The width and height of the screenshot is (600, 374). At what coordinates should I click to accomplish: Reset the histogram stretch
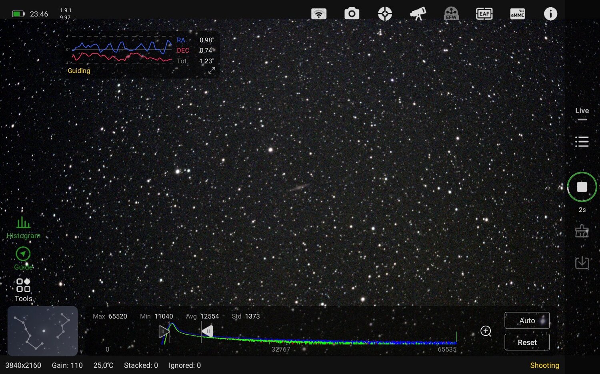pyautogui.click(x=527, y=342)
